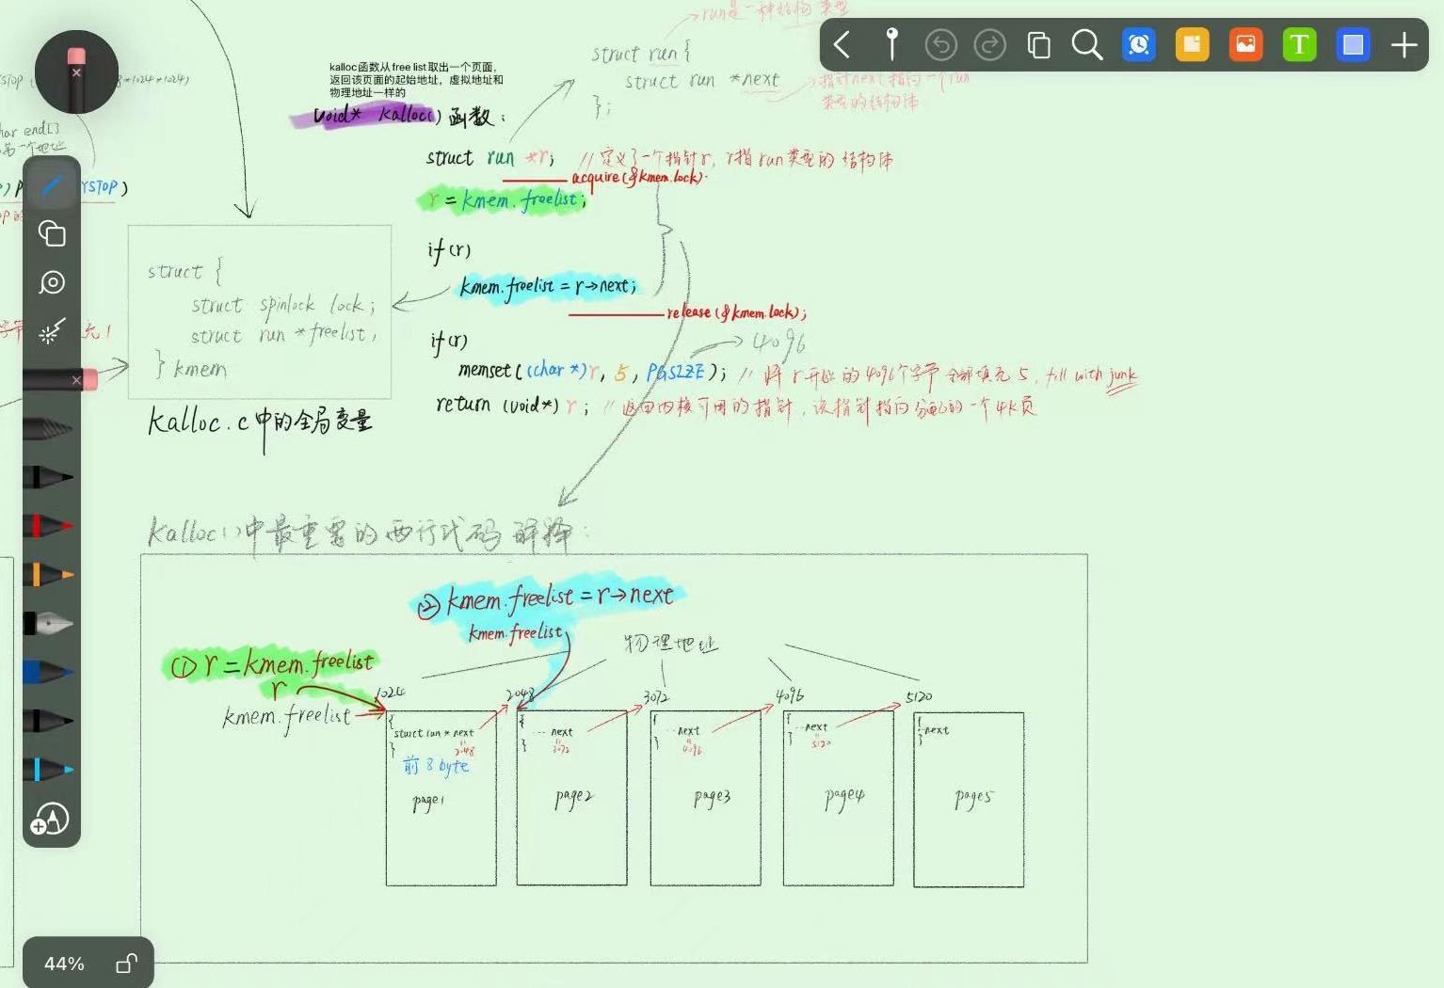
Task: Tap the pin icon in the top toolbar
Action: [x=891, y=44]
